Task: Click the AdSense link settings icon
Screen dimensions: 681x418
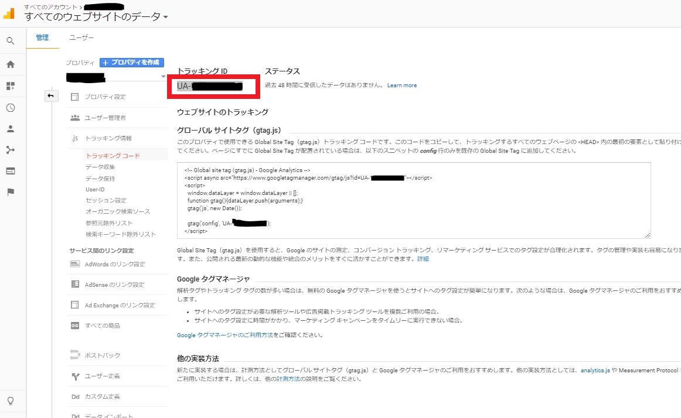Action: pos(74,285)
